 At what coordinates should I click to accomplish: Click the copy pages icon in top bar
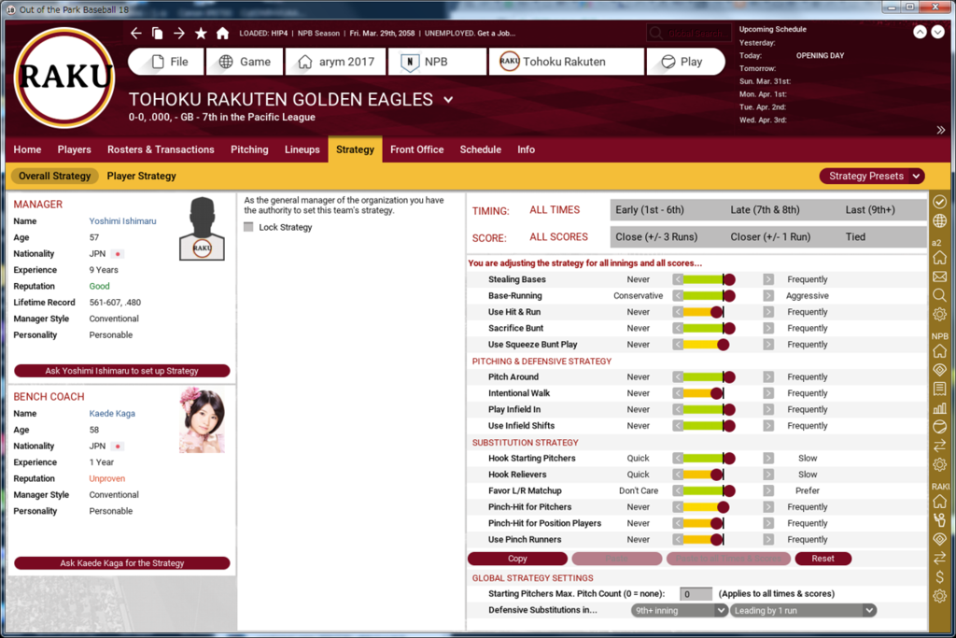click(157, 33)
